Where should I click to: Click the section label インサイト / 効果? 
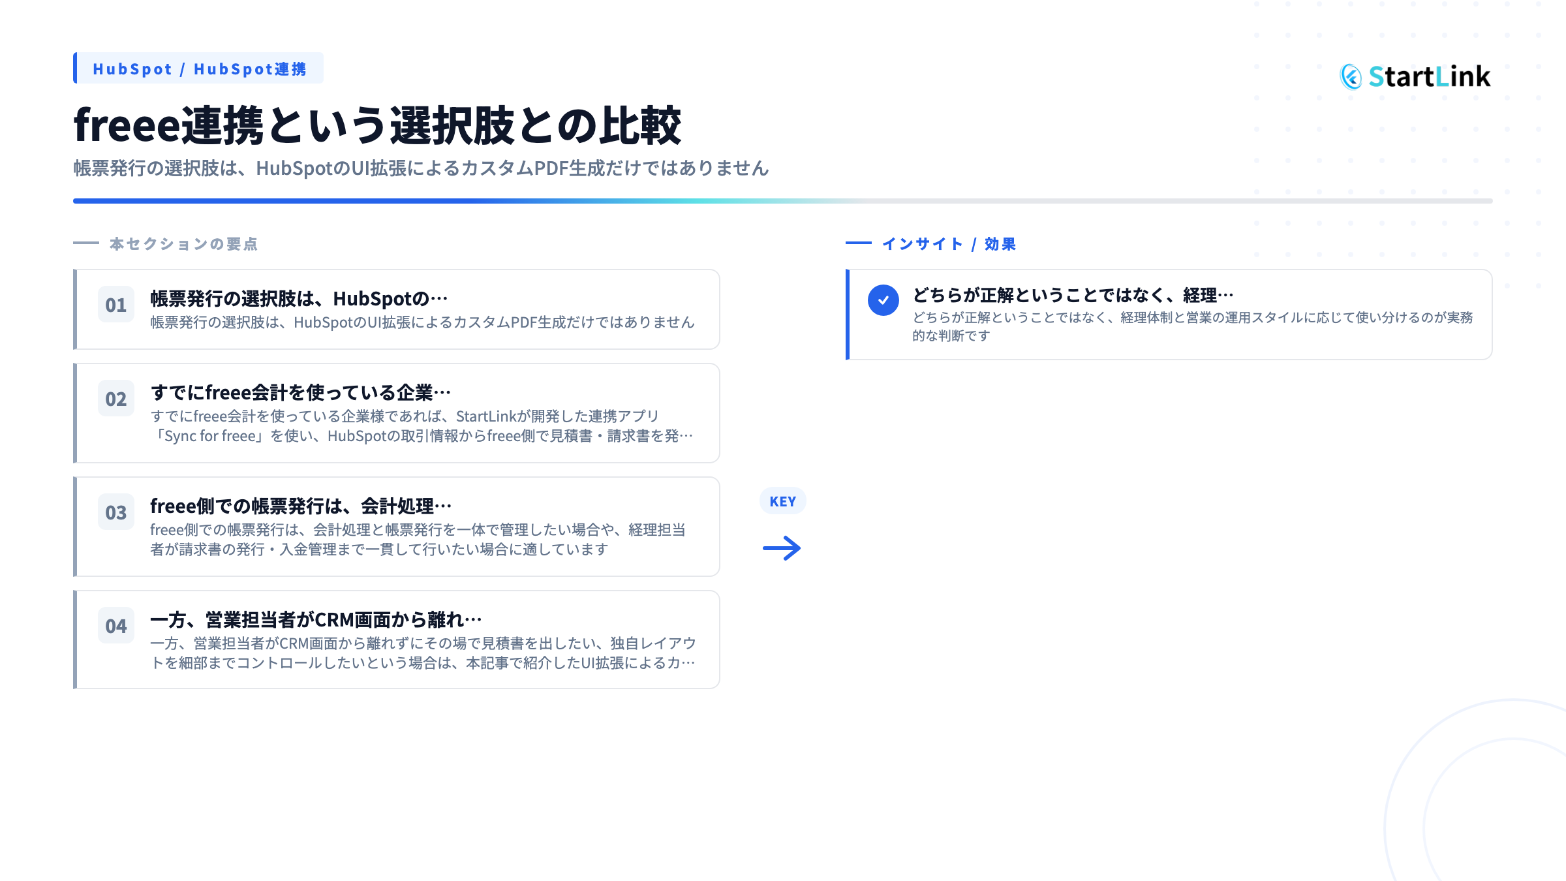949,244
